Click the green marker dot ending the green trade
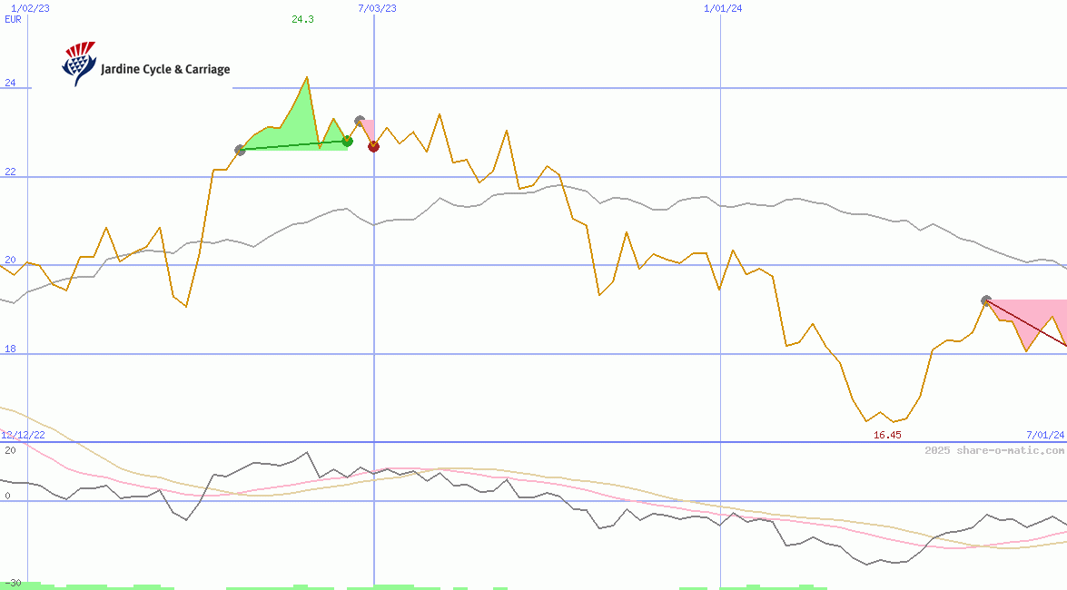Screen dimensions: 1067x590 (347, 141)
